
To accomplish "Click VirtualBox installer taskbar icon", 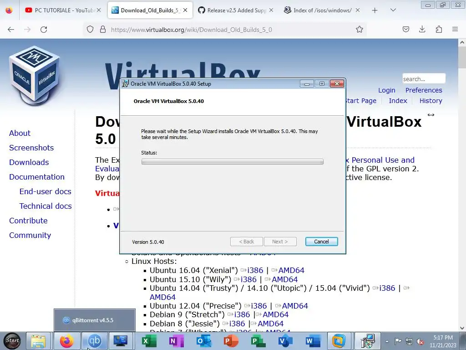I will (x=367, y=341).
